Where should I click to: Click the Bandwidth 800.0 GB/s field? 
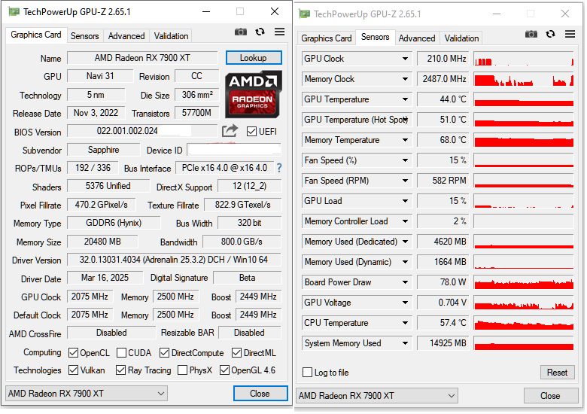242,242
